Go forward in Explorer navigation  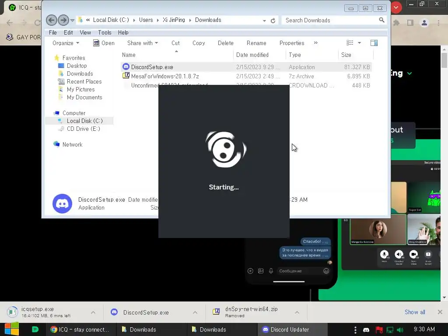(x=63, y=20)
